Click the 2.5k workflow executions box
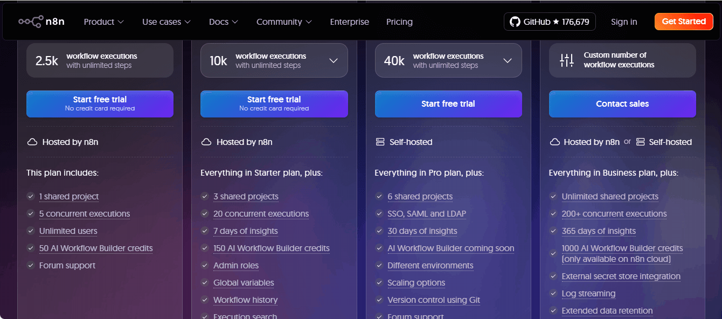Screen dimensions: 722x319 point(100,60)
